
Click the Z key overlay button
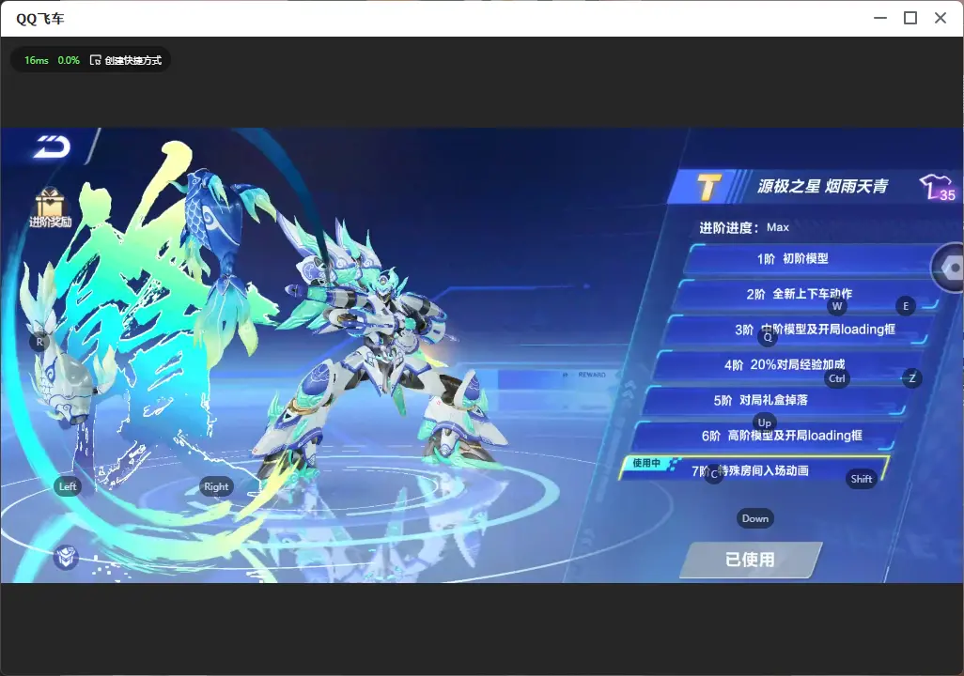click(x=911, y=378)
